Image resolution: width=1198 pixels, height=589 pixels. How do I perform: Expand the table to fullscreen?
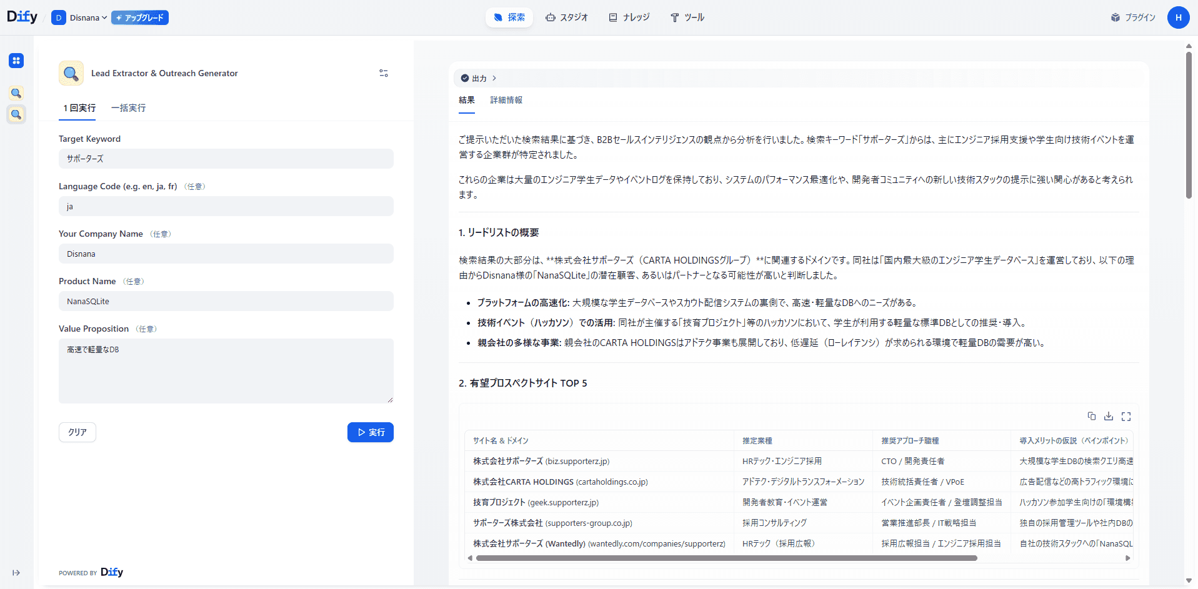tap(1126, 416)
